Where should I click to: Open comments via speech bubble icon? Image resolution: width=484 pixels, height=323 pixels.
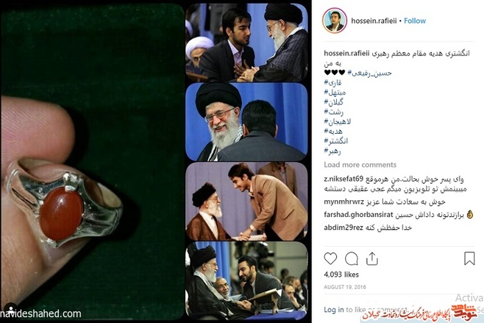[x=352, y=259]
